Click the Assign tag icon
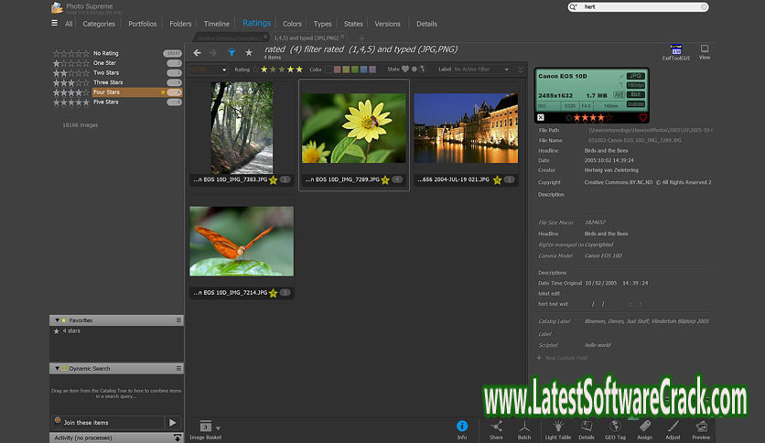Image resolution: width=765 pixels, height=443 pixels. [x=644, y=427]
